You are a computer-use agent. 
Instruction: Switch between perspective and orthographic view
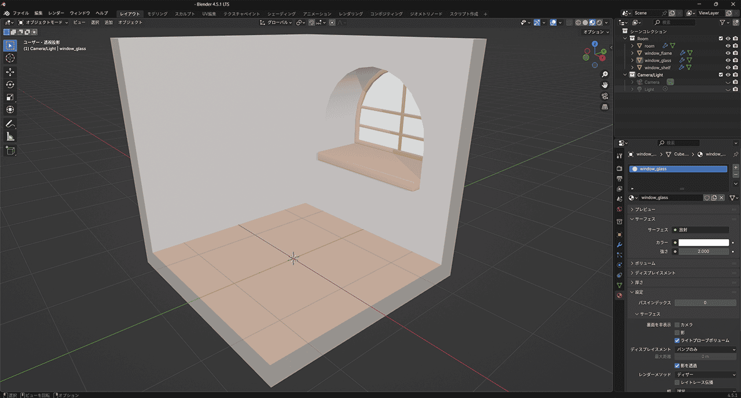click(x=605, y=107)
